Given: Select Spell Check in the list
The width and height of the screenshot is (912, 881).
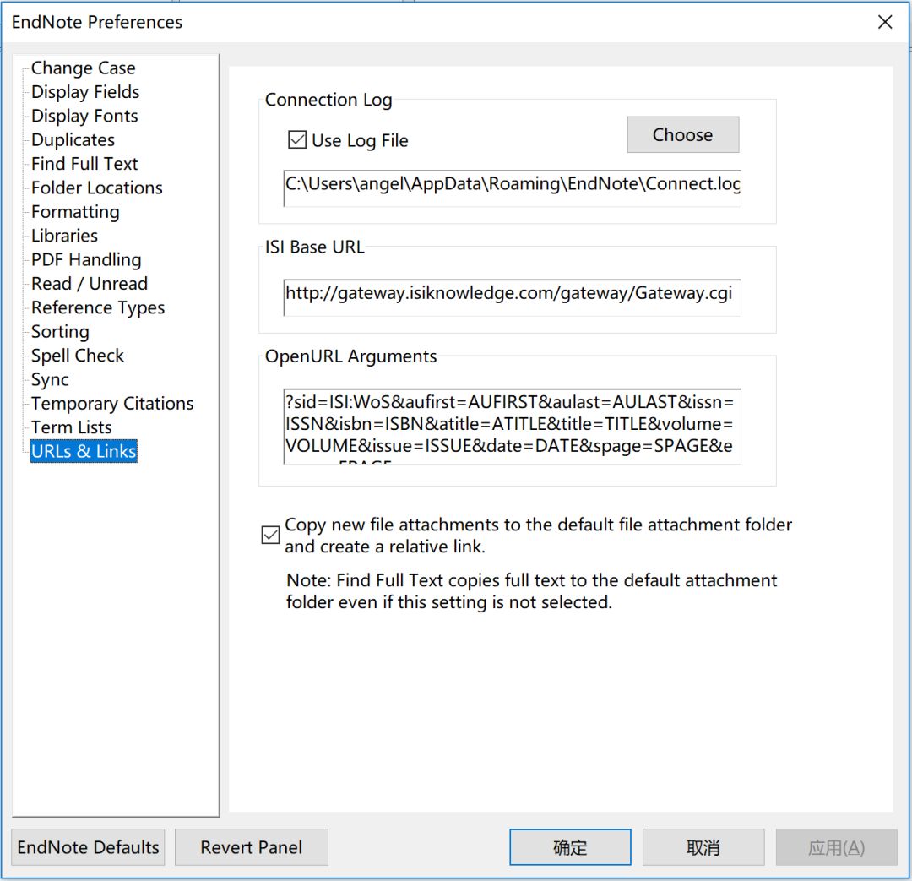Looking at the screenshot, I should coord(78,356).
